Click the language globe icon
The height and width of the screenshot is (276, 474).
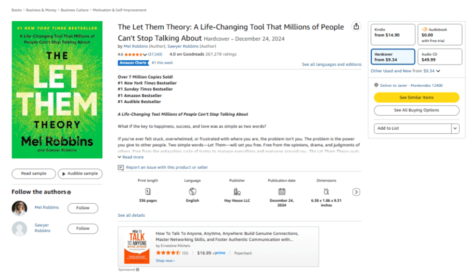pyautogui.click(x=193, y=192)
